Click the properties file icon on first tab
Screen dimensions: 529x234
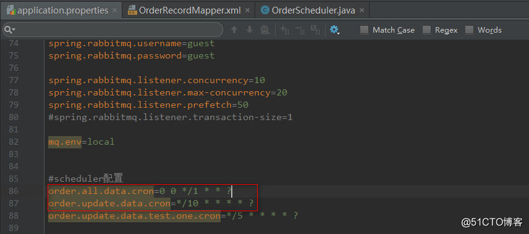pyautogui.click(x=11, y=10)
